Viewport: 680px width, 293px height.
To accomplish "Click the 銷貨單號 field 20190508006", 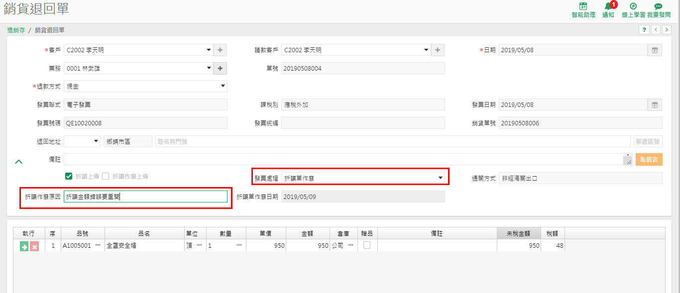I will [x=580, y=123].
